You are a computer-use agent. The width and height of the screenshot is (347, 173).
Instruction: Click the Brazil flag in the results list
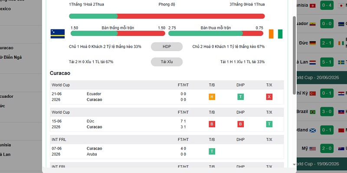(x=312, y=112)
